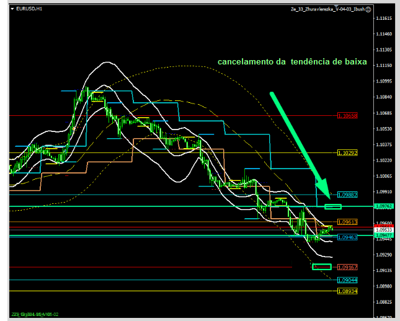The height and width of the screenshot is (321, 400).
Task: Click the cyan 1.09882 price tag
Action: pyautogui.click(x=347, y=195)
